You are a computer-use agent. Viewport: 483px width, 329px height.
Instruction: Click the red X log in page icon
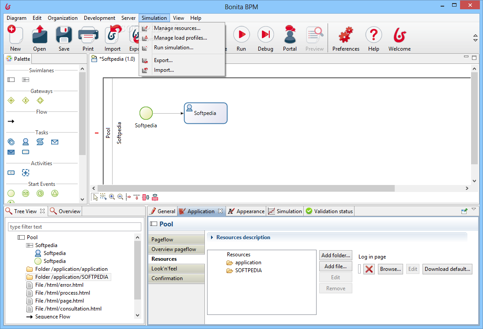click(369, 269)
